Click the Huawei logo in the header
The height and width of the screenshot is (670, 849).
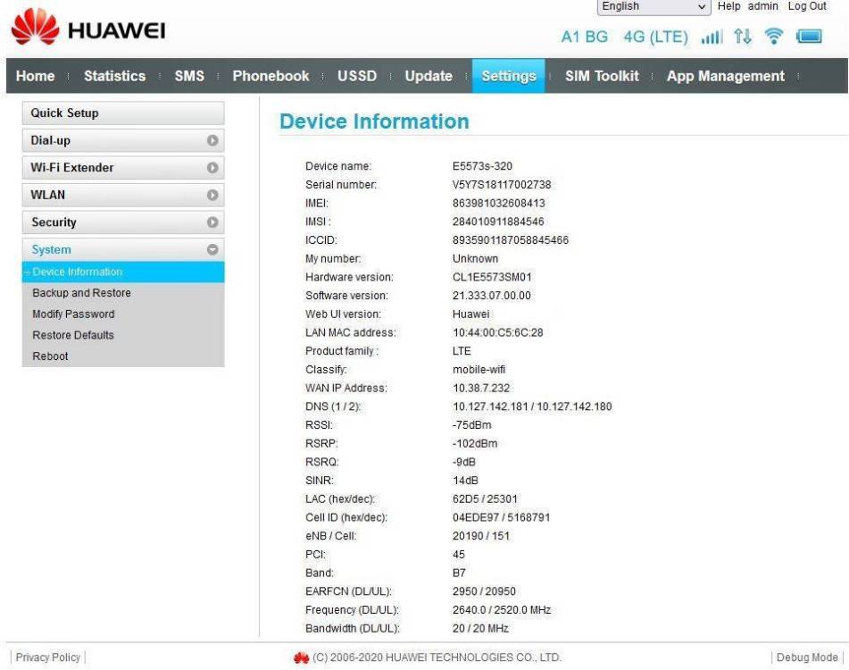pos(88,27)
